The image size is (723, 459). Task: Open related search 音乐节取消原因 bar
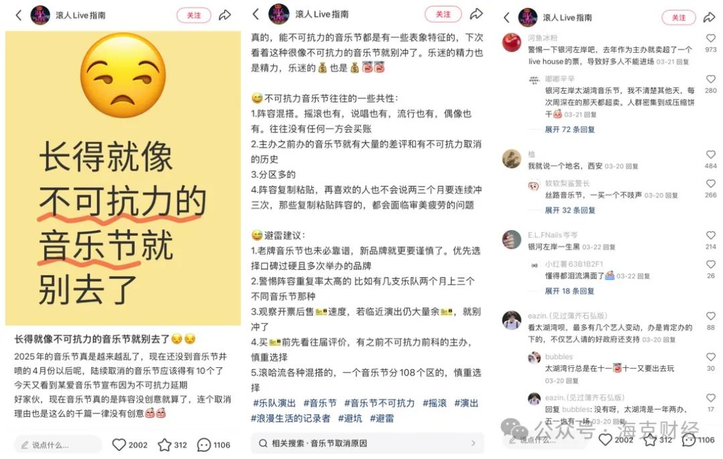coord(368,444)
